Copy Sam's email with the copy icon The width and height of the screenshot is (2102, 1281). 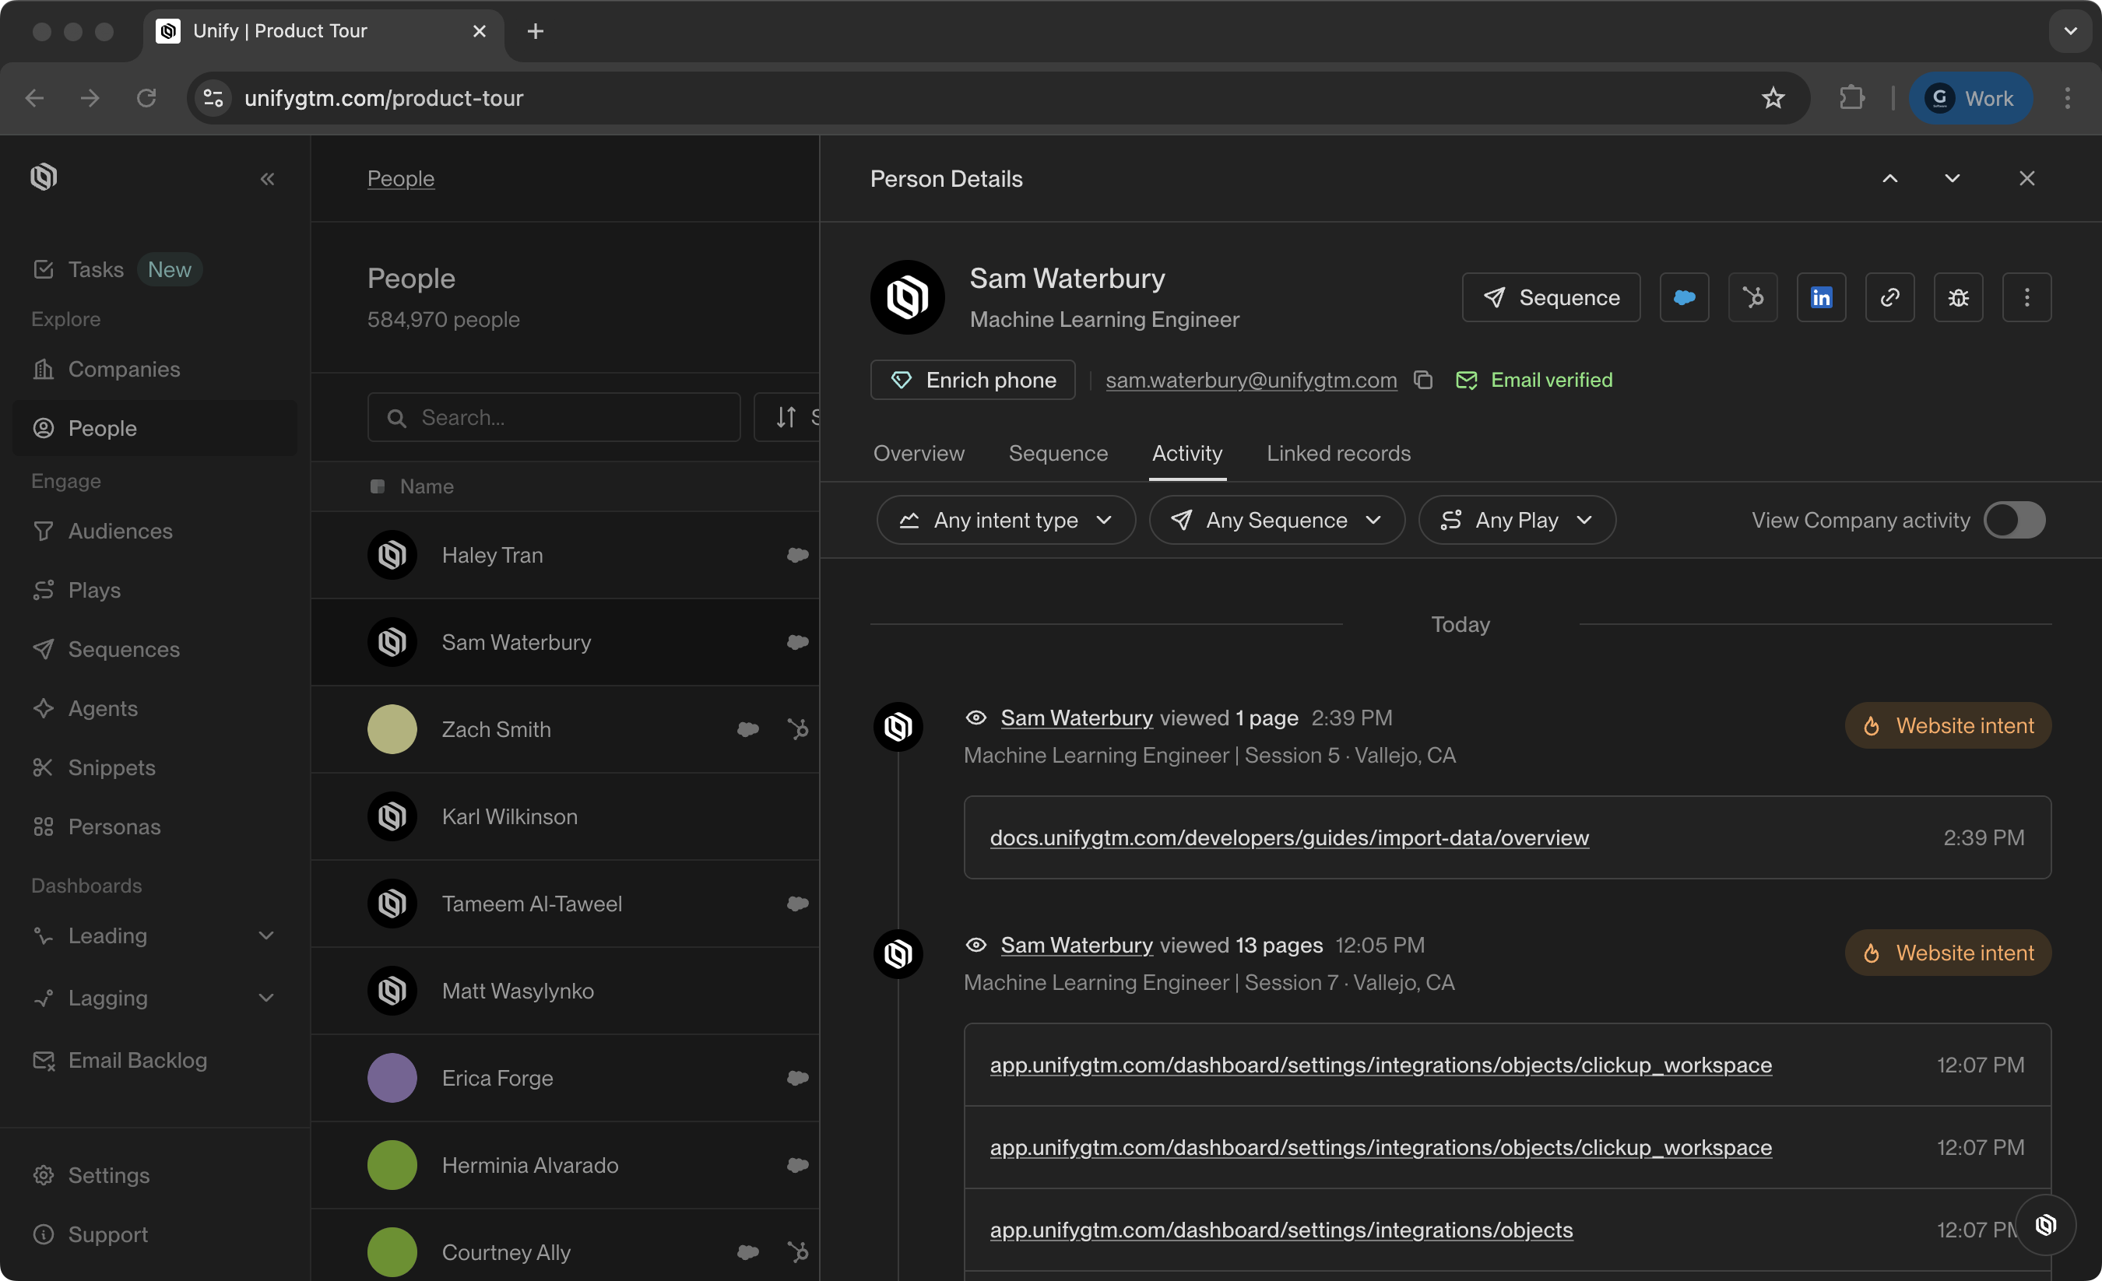click(x=1423, y=381)
